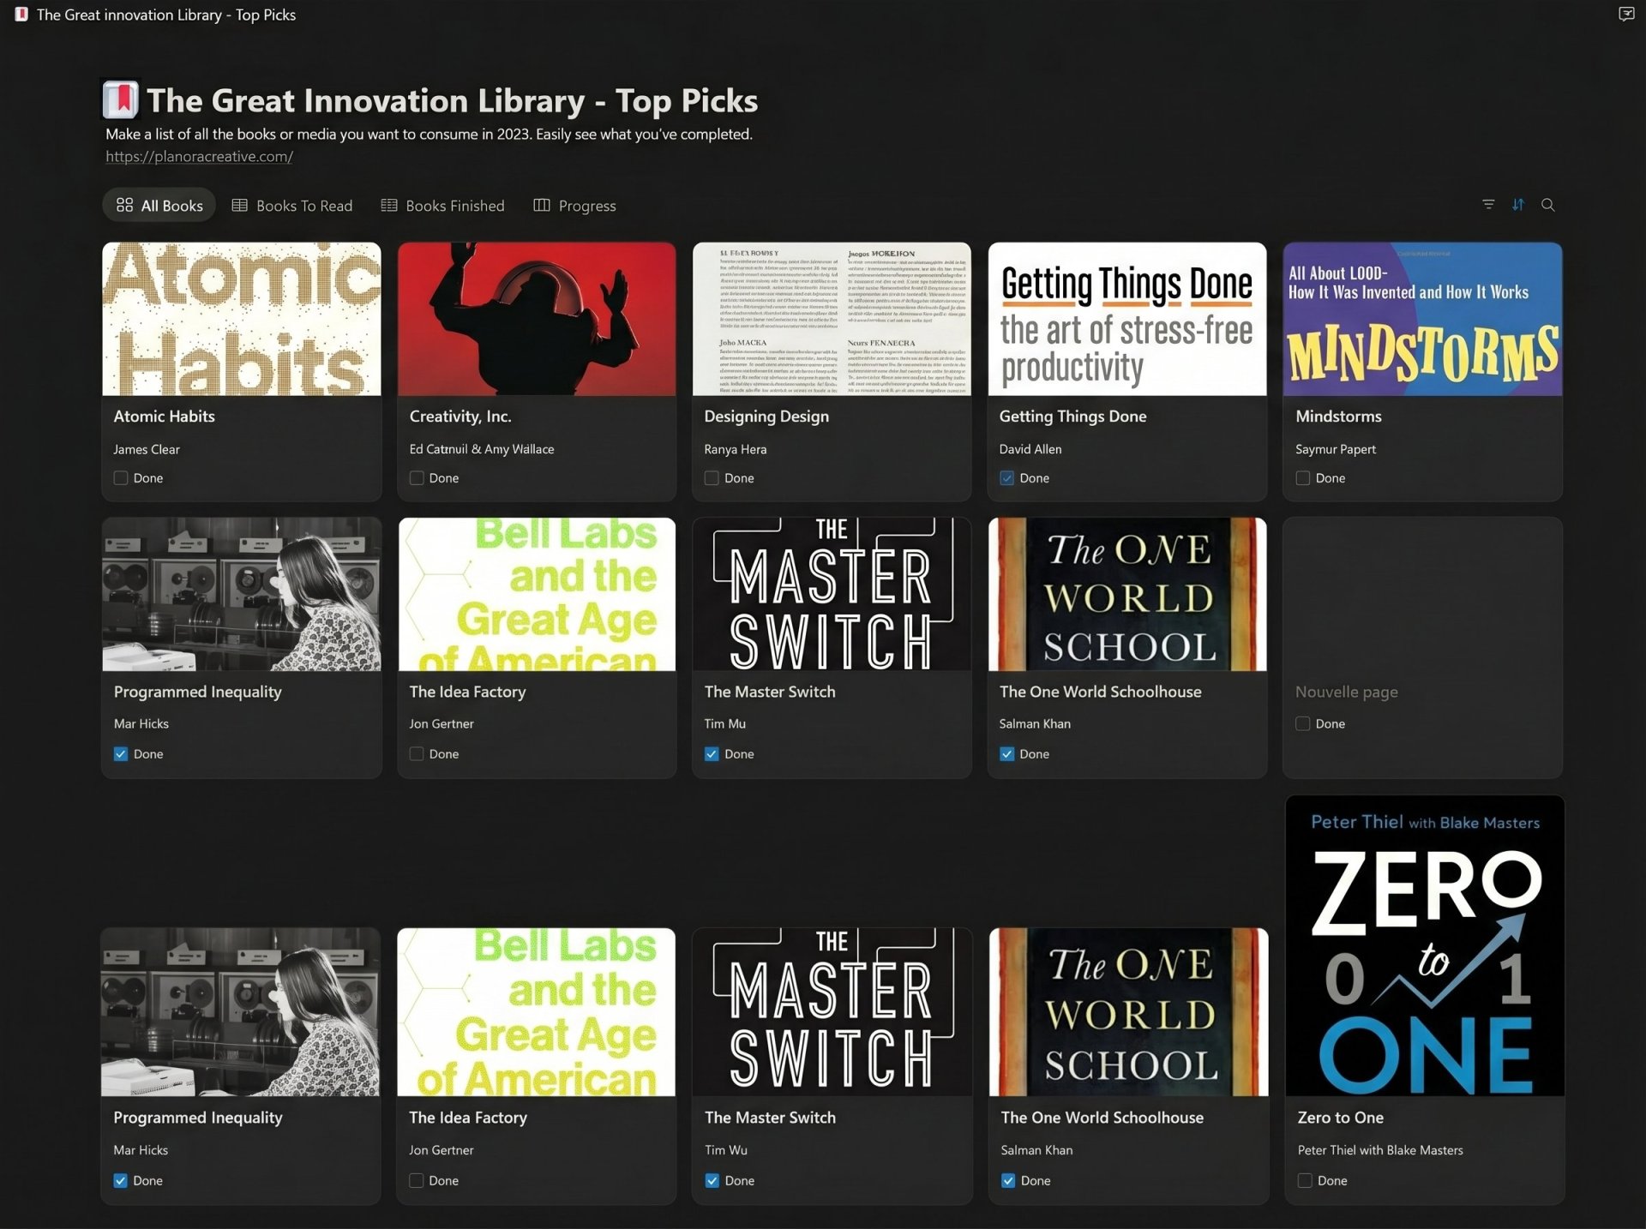Switch to the Progress board view
The image size is (1646, 1229).
(574, 206)
